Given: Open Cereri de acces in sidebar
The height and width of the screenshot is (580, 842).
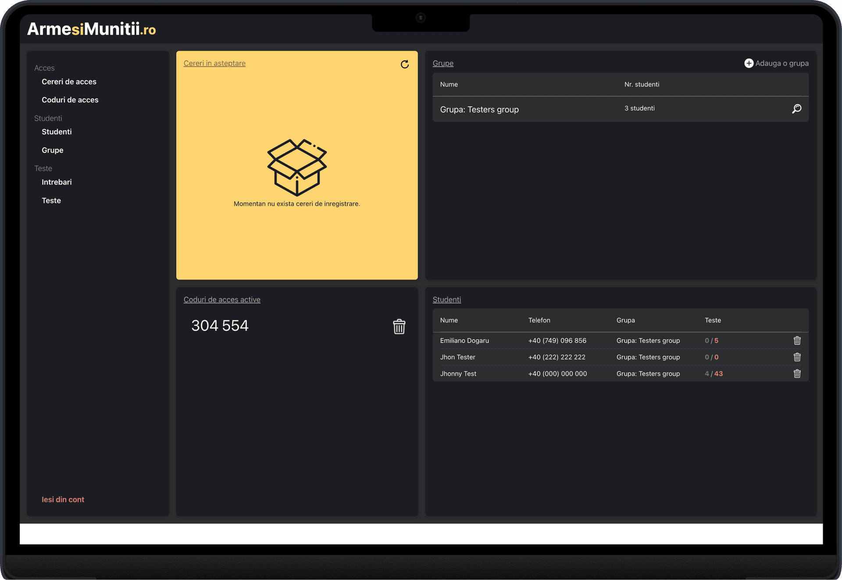Looking at the screenshot, I should 69,81.
